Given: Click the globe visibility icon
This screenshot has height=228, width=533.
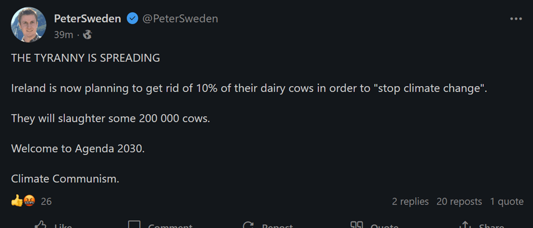Looking at the screenshot, I should 87,35.
